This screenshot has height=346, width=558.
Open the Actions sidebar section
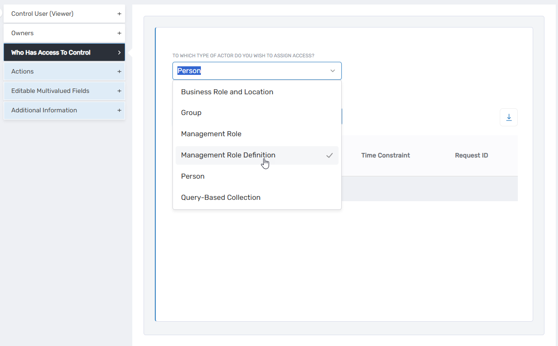(x=23, y=72)
